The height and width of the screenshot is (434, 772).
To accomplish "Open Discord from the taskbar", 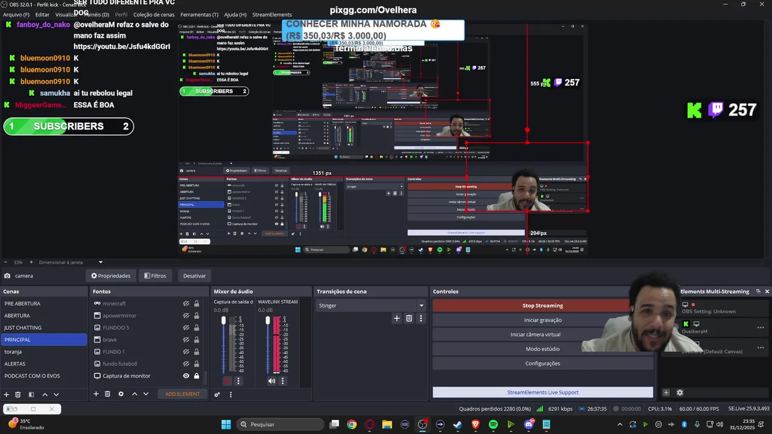I will [x=529, y=424].
